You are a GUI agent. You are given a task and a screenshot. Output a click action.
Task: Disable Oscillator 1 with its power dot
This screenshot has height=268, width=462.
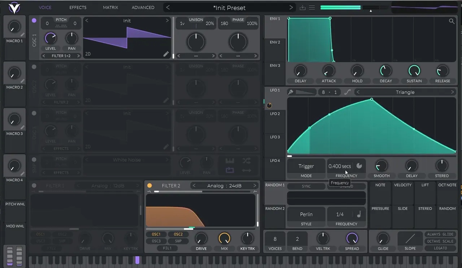(34, 21)
